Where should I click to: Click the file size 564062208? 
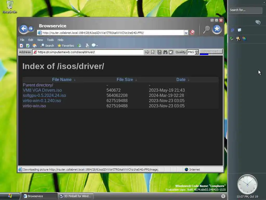pos(117,95)
